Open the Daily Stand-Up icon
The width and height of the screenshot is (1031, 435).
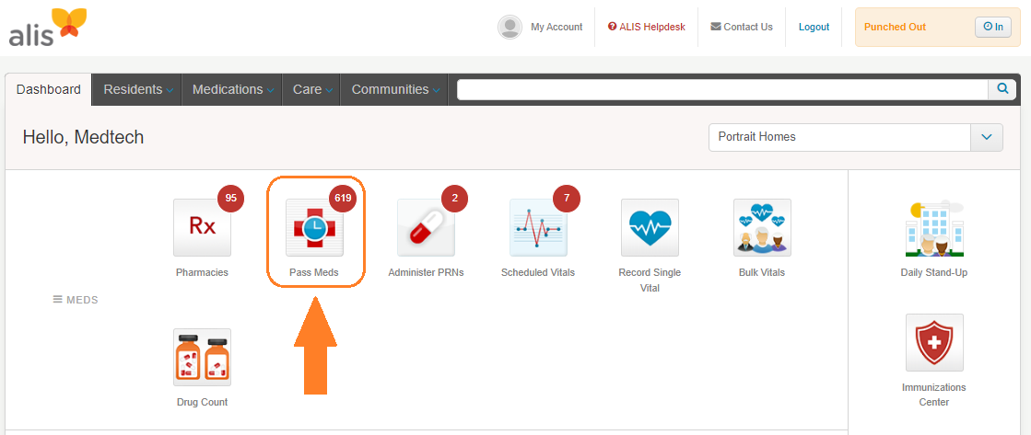(x=933, y=227)
